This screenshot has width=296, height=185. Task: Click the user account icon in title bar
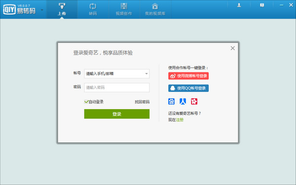coord(239,5)
